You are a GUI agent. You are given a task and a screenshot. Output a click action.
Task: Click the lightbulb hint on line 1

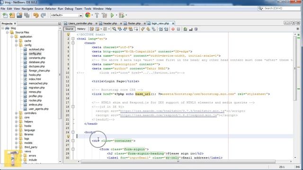point(68,34)
